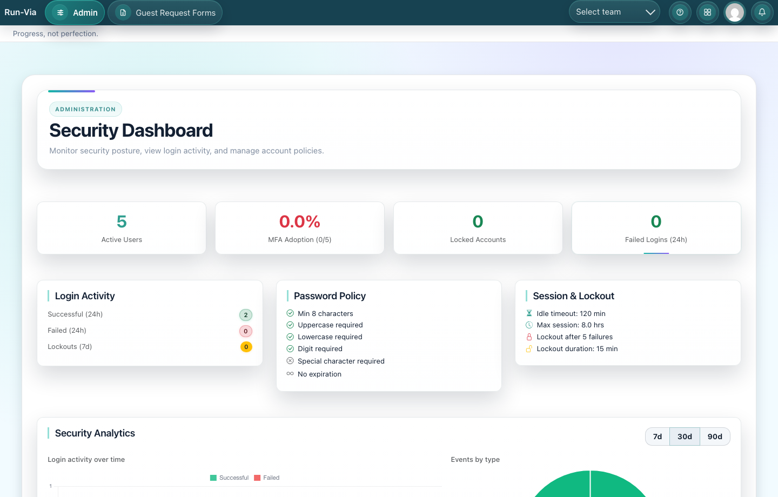The width and height of the screenshot is (778, 497).
Task: Click the Password Policy heading
Action: 330,296
